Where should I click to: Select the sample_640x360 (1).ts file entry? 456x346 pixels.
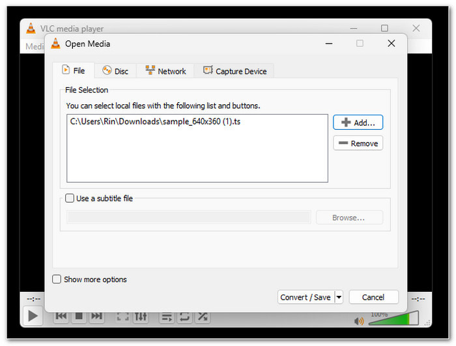(x=155, y=121)
